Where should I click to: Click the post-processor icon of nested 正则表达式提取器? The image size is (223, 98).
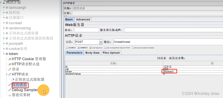point(13,79)
